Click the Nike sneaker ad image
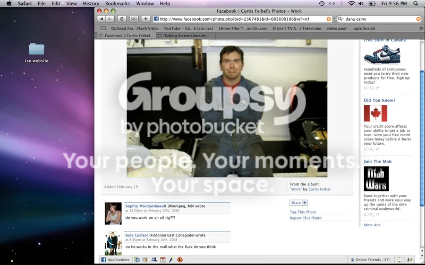The image size is (425, 265). (382, 55)
